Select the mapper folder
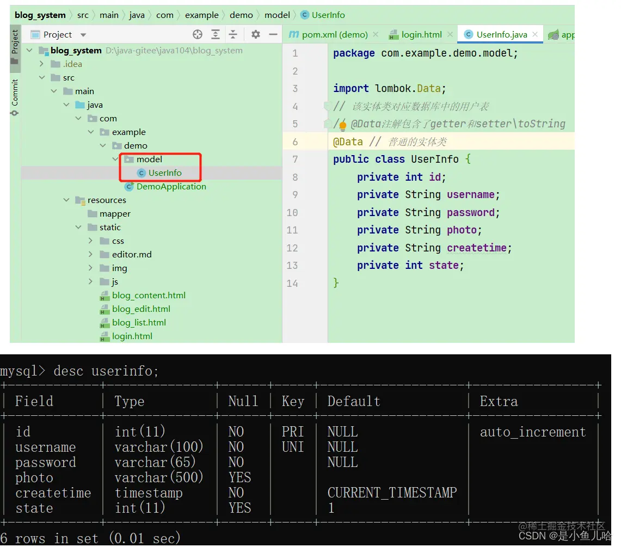Image resolution: width=621 pixels, height=547 pixels. click(115, 214)
